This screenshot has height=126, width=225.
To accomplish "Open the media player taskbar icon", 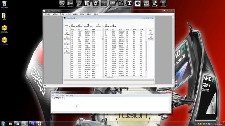I will (x=10, y=124).
